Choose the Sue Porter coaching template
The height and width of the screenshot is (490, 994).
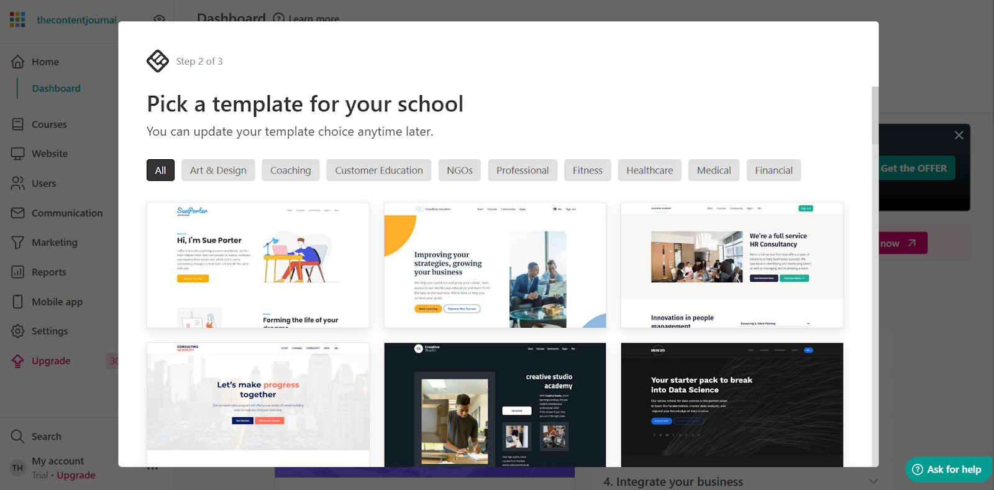tap(258, 265)
